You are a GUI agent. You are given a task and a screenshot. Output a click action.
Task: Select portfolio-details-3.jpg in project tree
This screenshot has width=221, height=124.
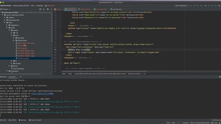[26, 56]
